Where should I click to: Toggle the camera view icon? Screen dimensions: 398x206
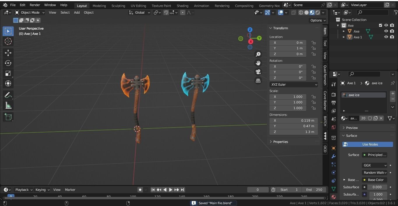click(x=258, y=72)
